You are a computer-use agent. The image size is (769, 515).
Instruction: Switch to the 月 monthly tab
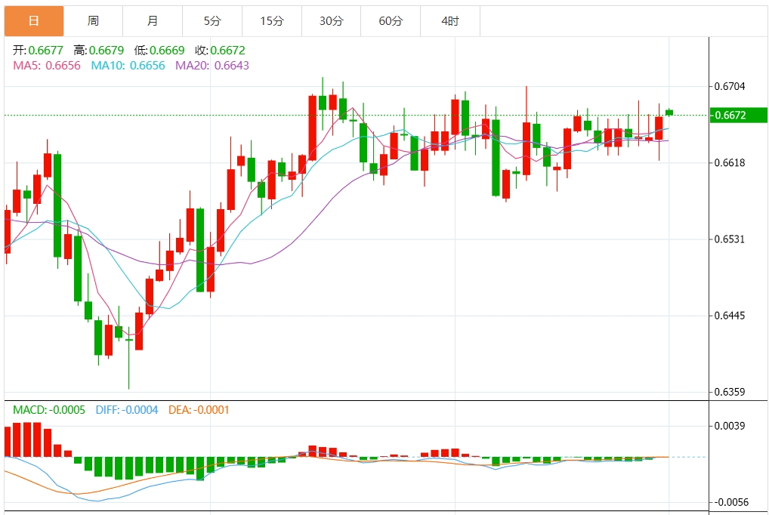[x=153, y=21]
